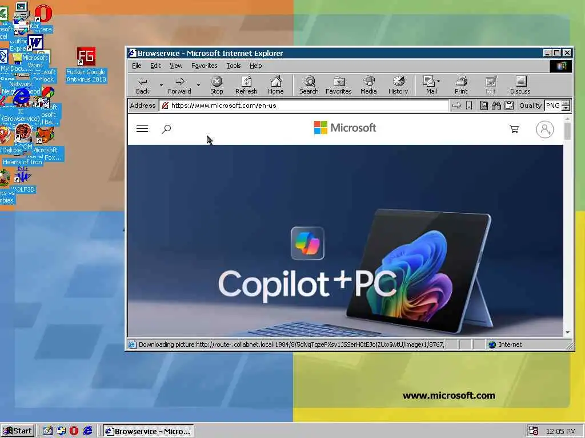Click the Discuss toolbar button
This screenshot has height=438, width=585.
(x=520, y=86)
